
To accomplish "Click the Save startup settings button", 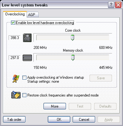I will [x=101, y=78].
